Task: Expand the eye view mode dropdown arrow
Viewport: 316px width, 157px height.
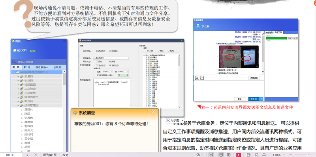Action: pos(202,155)
